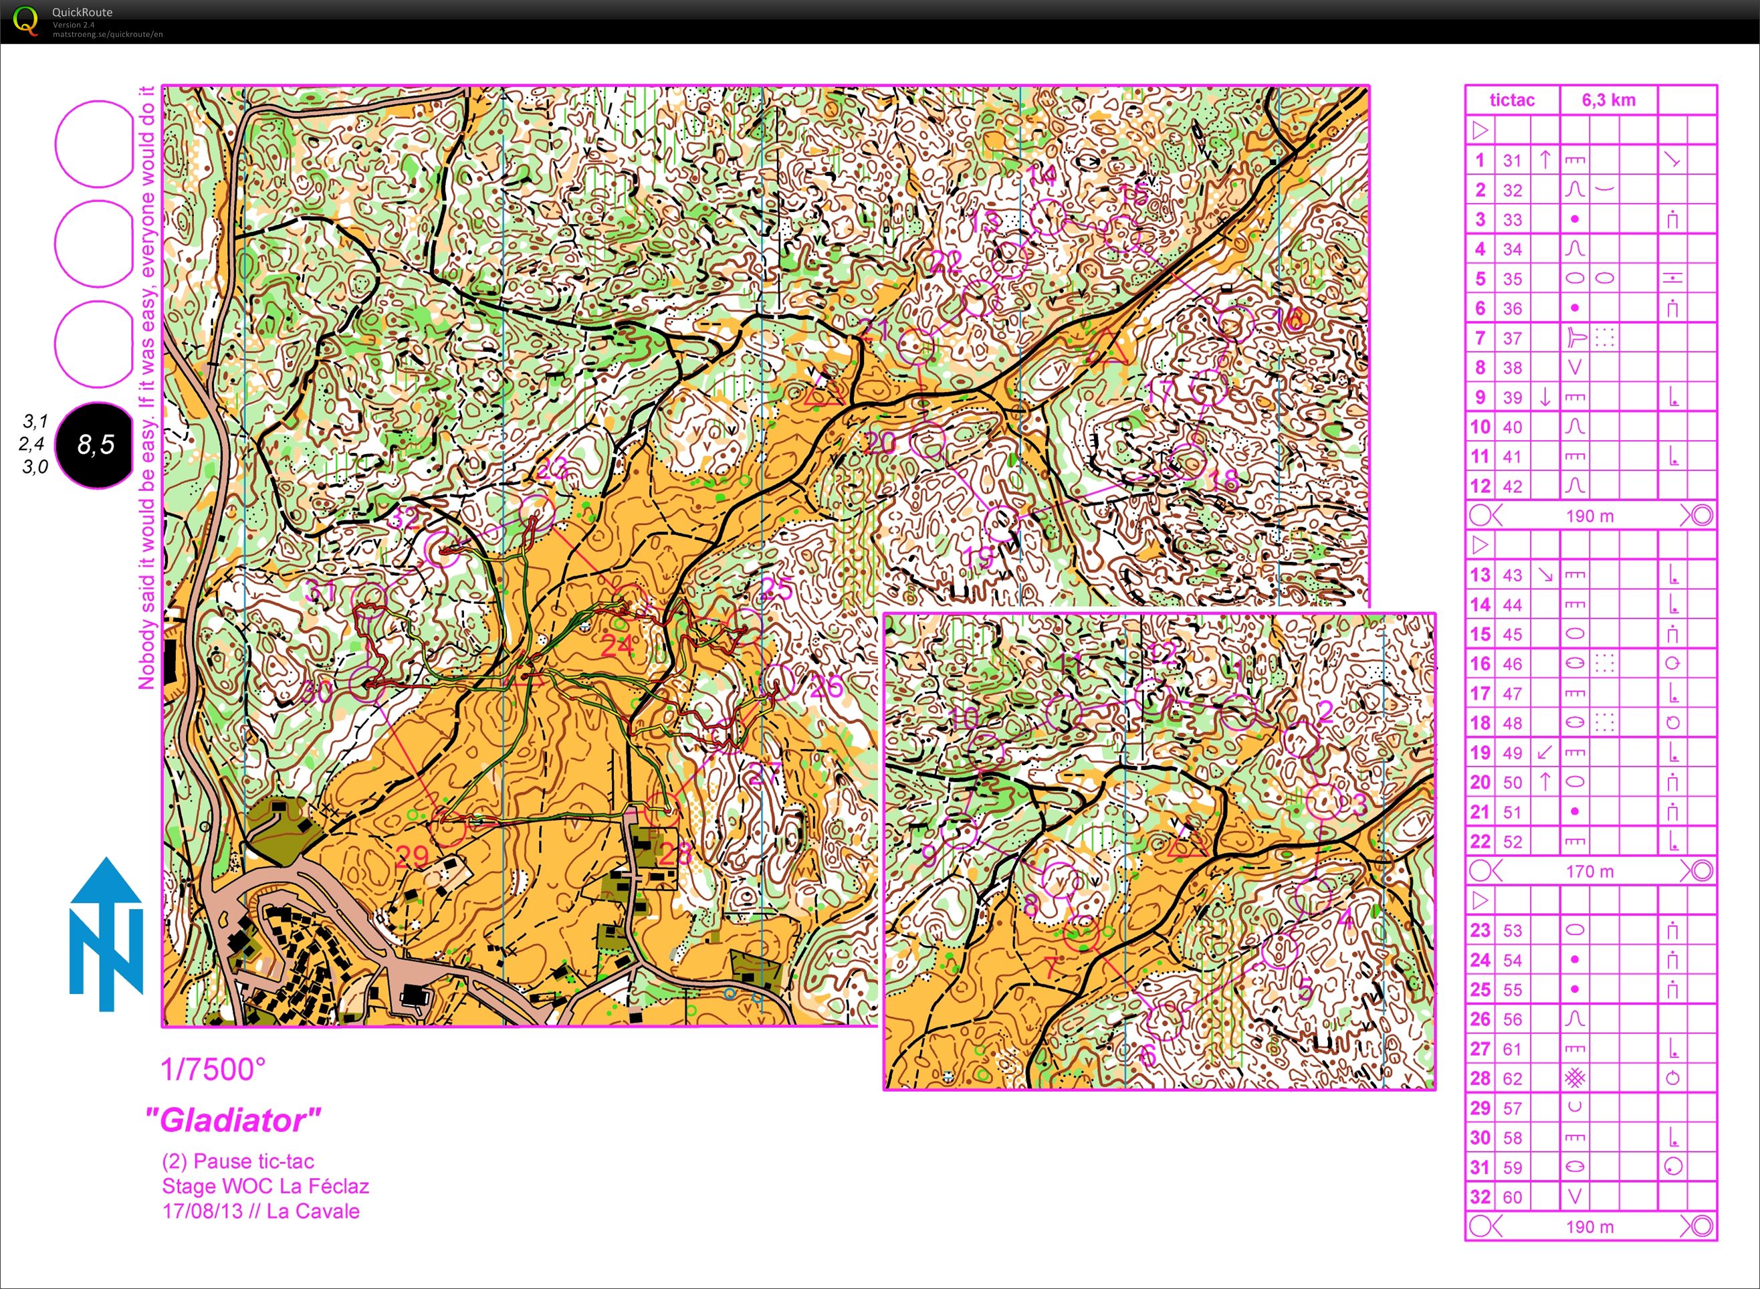Click the '3,1' split value

[36, 421]
